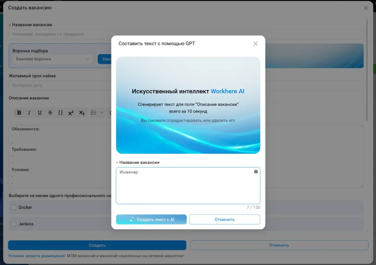Insert code block with curly braces icon

click(x=61, y=113)
